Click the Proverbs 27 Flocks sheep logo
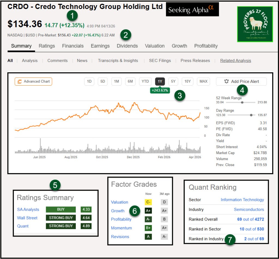 click(x=255, y=24)
